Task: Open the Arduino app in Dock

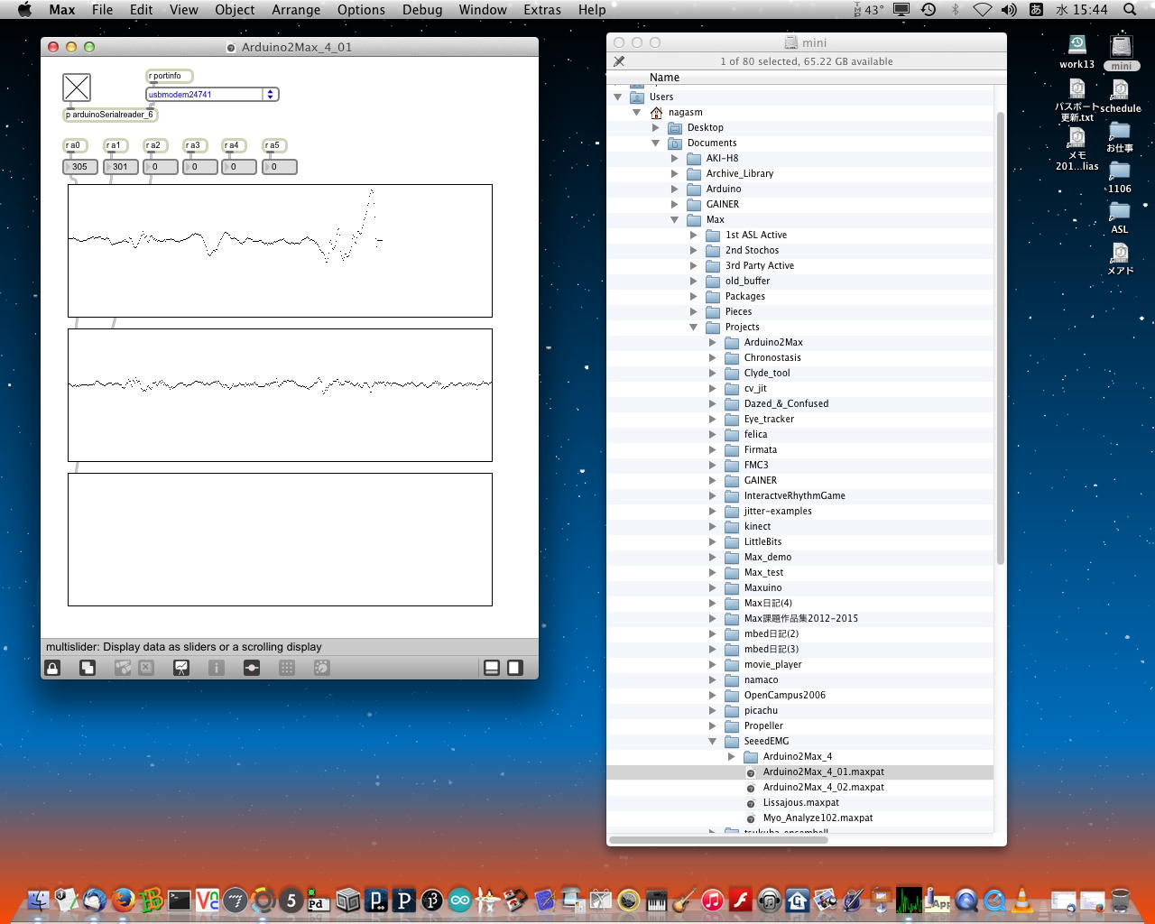Action: point(460,900)
